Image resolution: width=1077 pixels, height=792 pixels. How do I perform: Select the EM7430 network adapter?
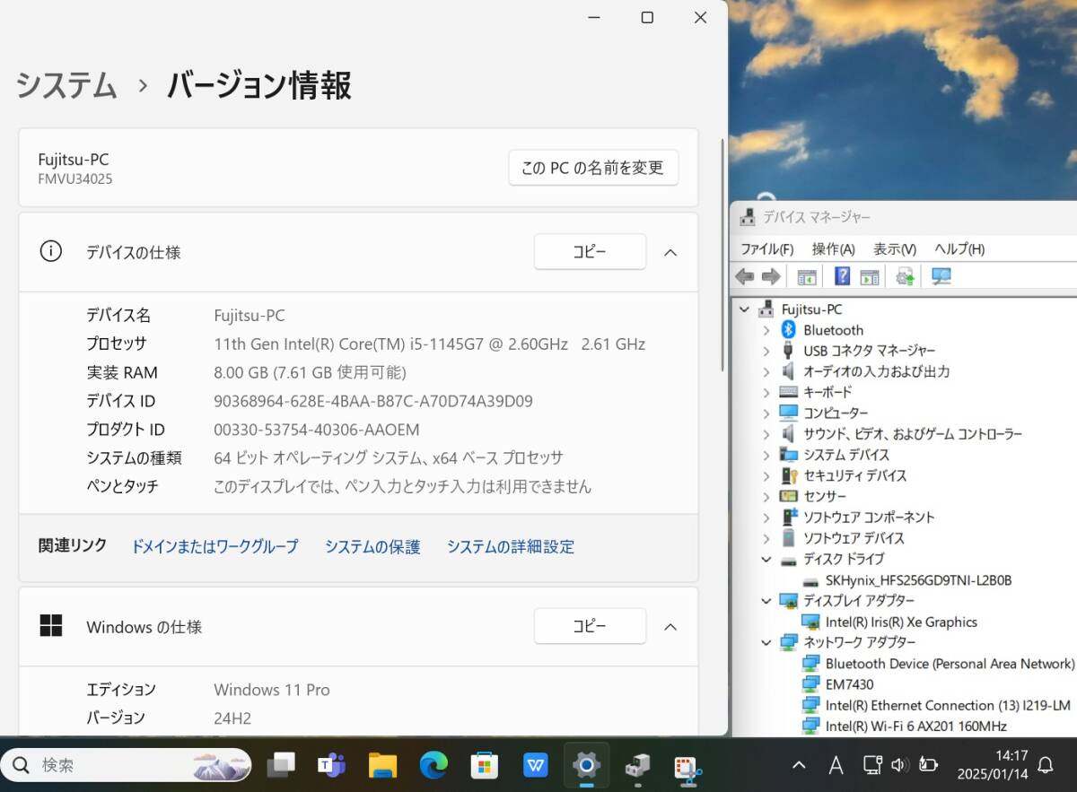(x=849, y=684)
